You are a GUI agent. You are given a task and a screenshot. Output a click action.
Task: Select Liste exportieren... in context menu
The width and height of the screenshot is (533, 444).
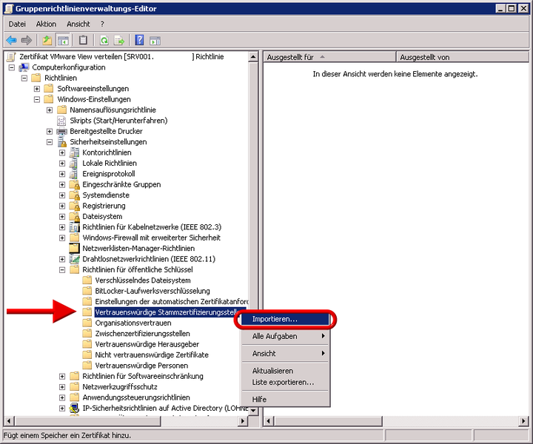[x=283, y=382]
